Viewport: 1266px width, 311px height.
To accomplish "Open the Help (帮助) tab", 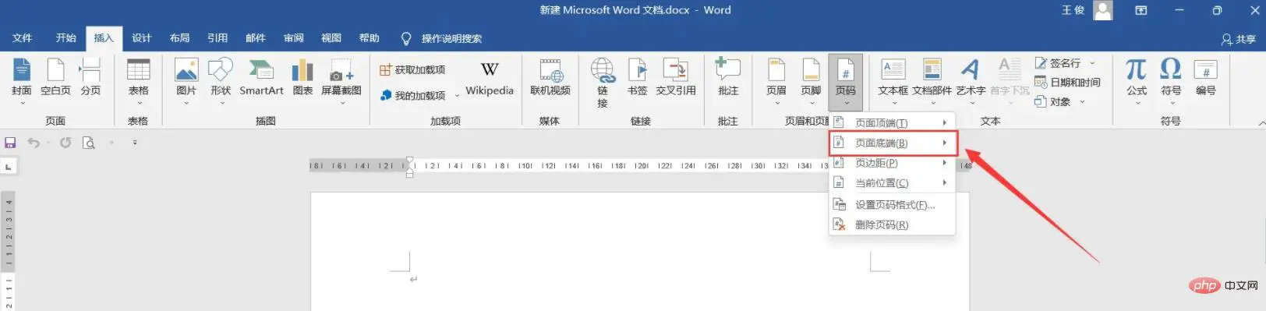I will pyautogui.click(x=370, y=38).
